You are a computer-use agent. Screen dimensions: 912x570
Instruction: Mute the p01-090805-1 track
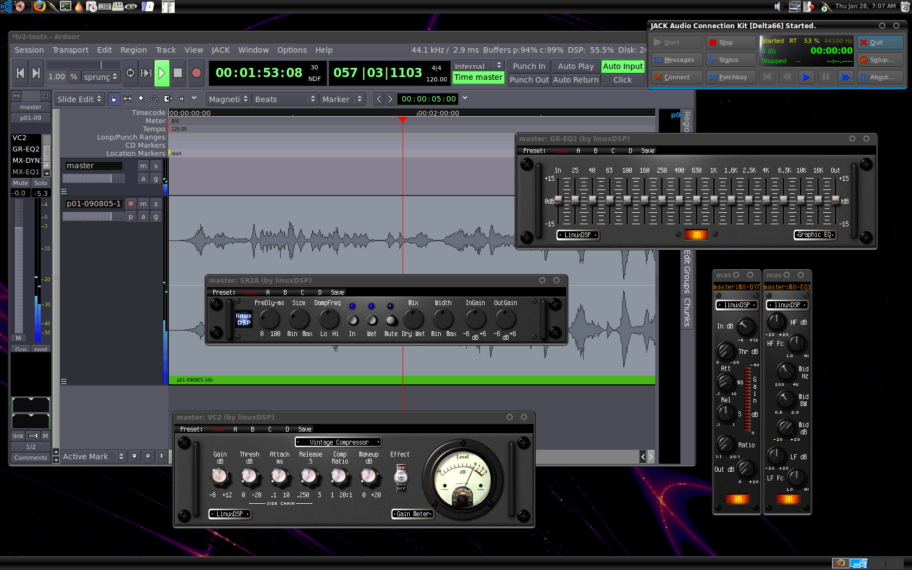pyautogui.click(x=143, y=204)
